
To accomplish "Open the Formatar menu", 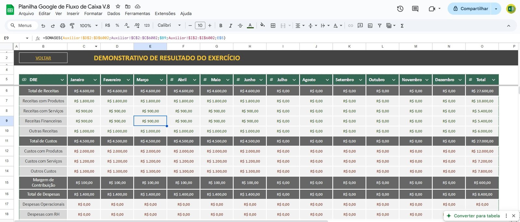I will [x=93, y=14].
